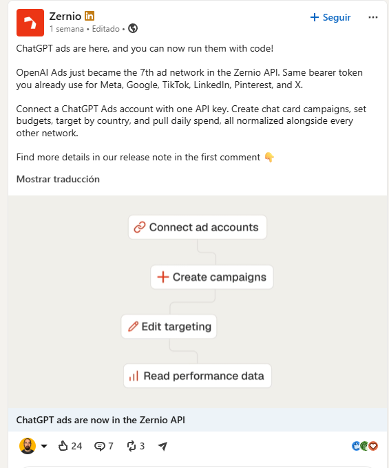Open the three-dot post options menu
Viewport: 389px width, 468px height.
click(x=373, y=17)
